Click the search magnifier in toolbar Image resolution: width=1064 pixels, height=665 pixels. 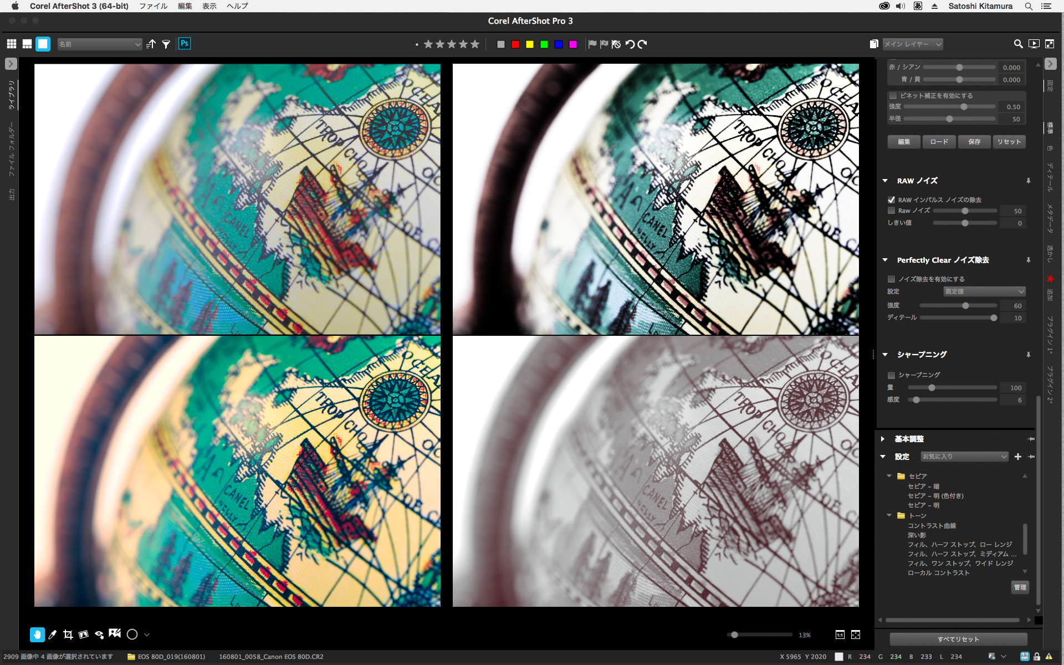(1018, 44)
